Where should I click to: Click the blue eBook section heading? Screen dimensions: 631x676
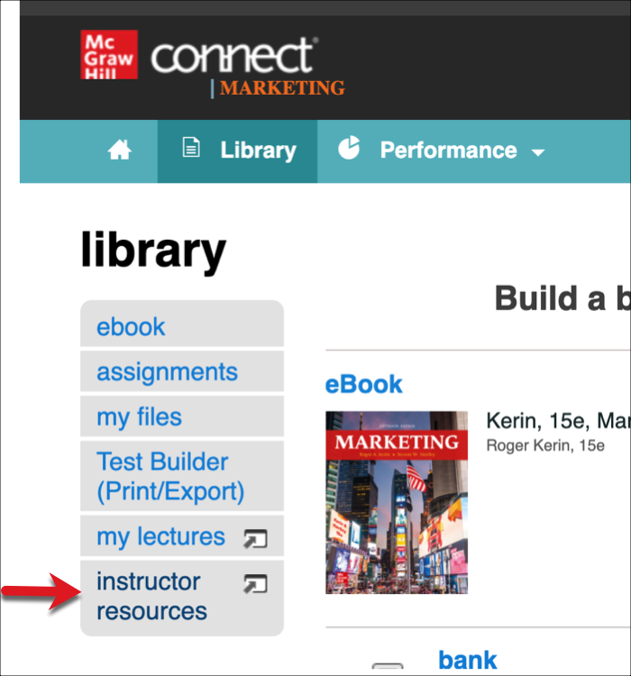pos(364,384)
